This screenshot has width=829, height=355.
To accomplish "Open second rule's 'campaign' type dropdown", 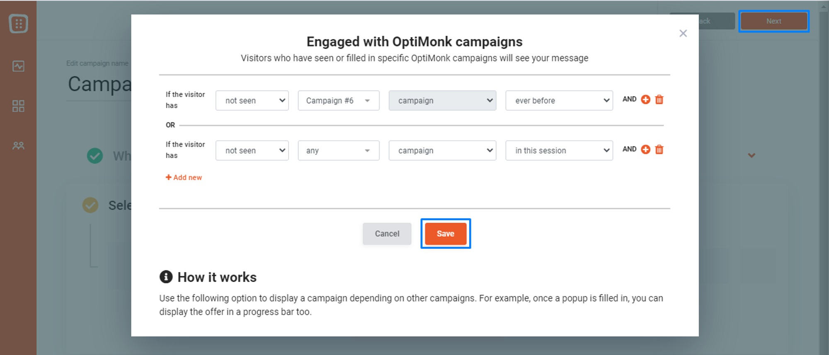I will coord(442,151).
